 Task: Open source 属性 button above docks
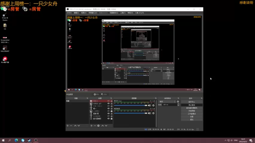[x=97, y=94]
